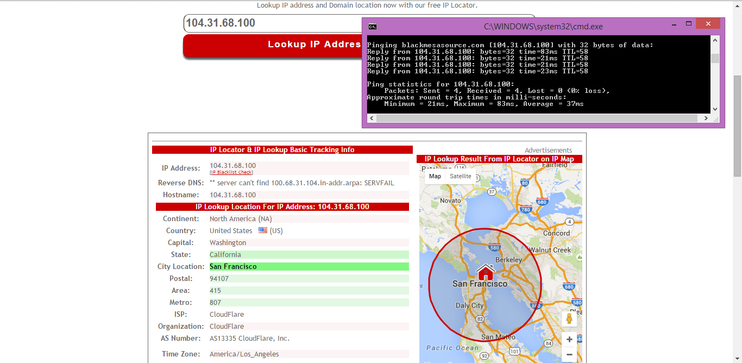742x363 pixels.
Task: Click the Street View pegman icon
Action: [569, 318]
